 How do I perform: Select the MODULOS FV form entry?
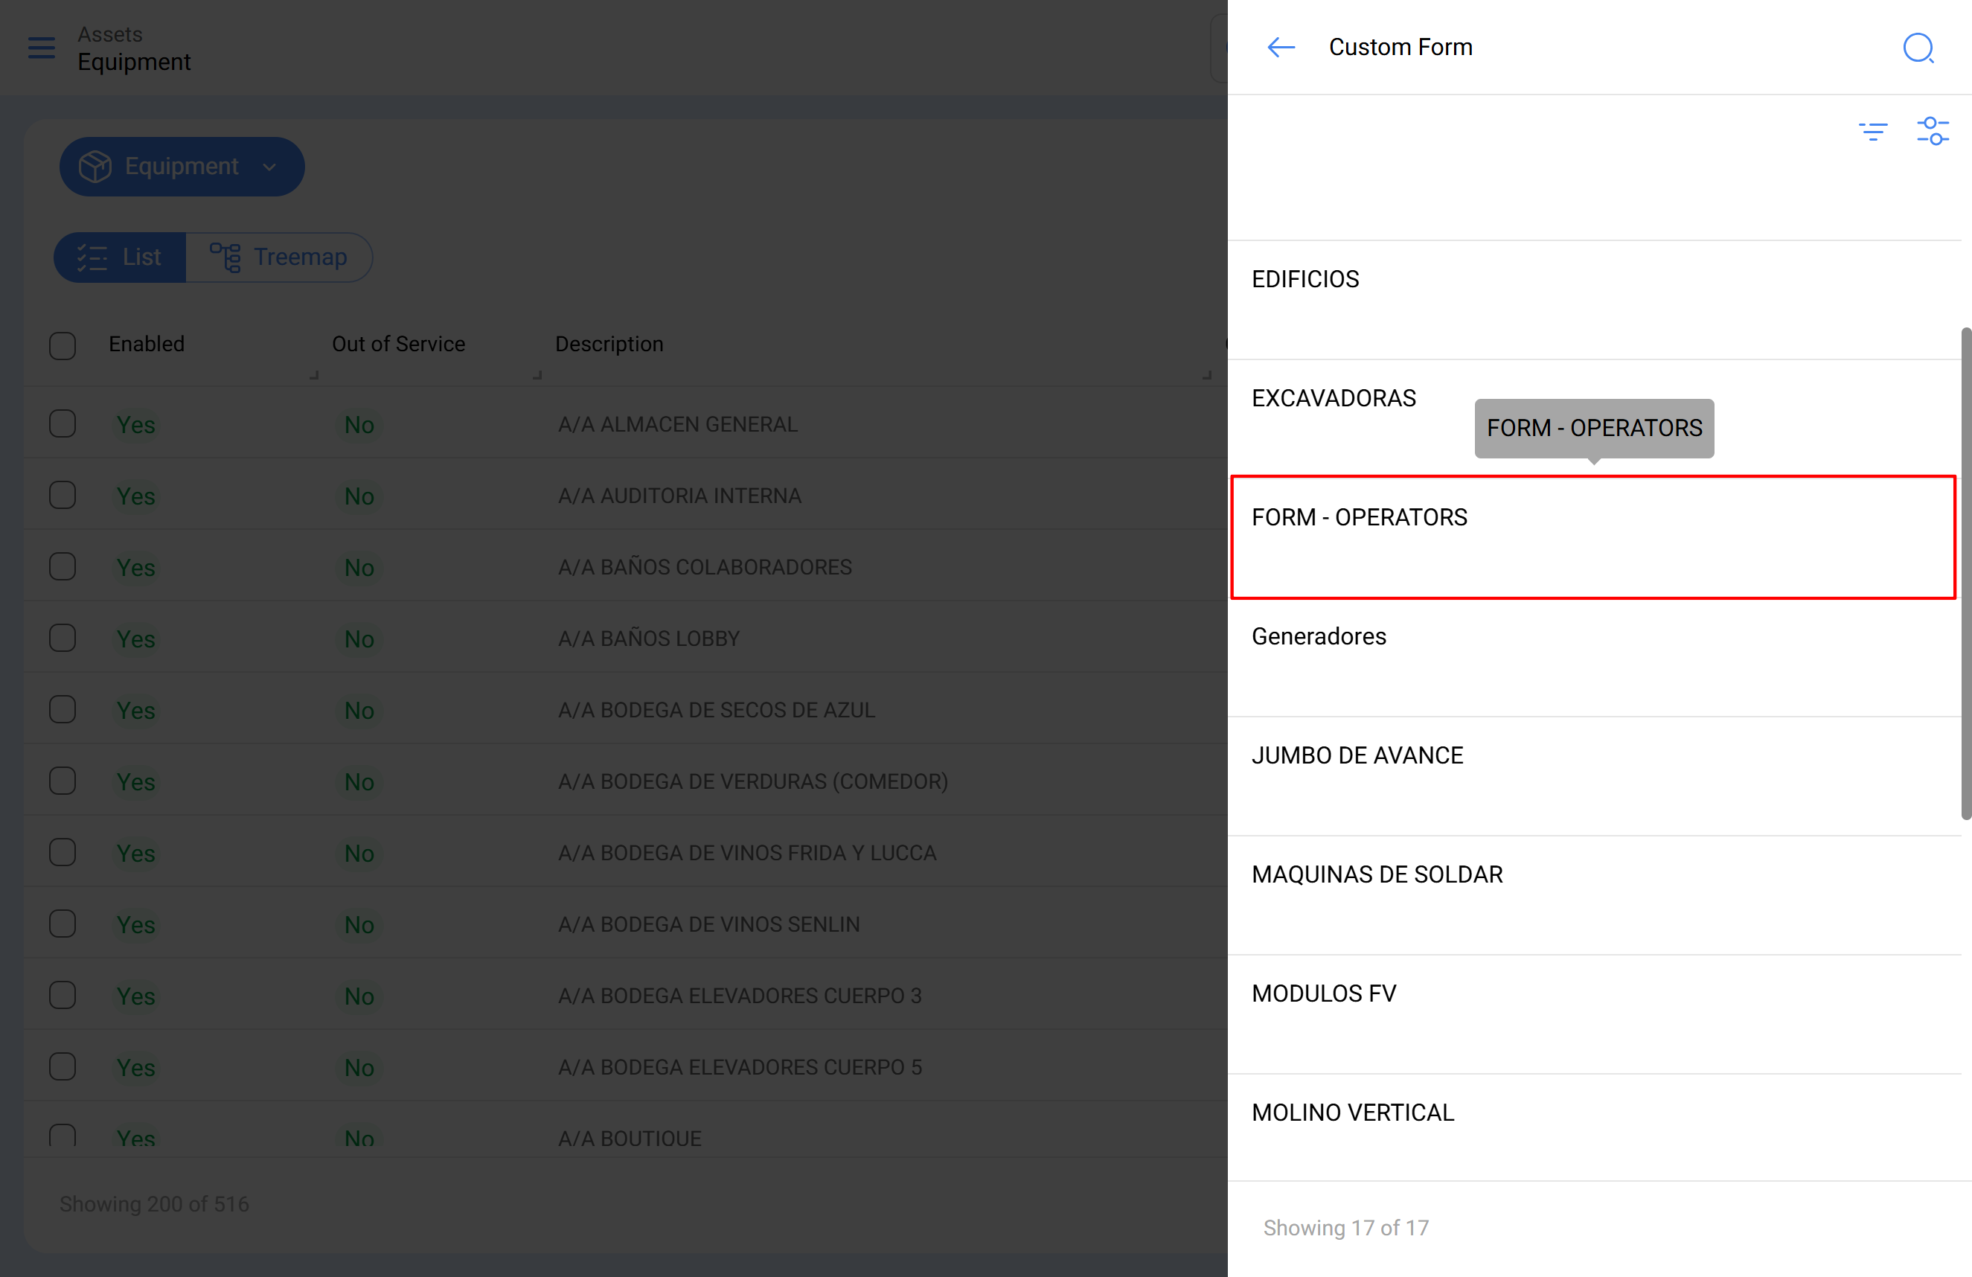tap(1323, 993)
